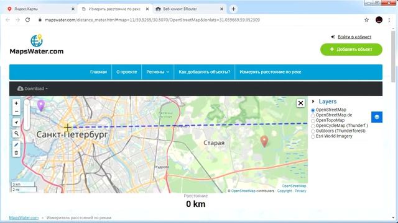Open Chrome three-dot menu
This screenshot has width=398, height=223.
(389, 20)
